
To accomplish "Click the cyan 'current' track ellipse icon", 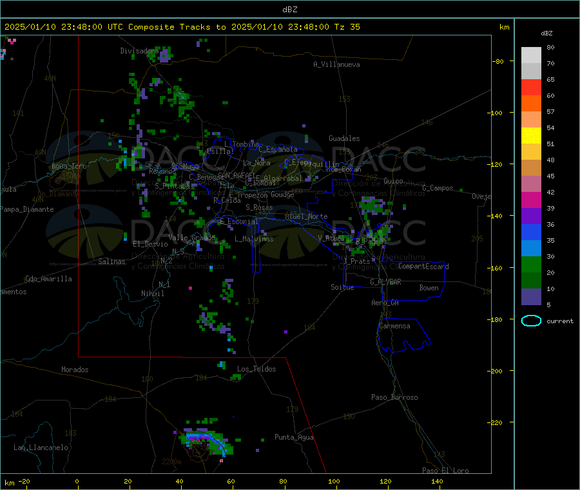I will click(531, 321).
